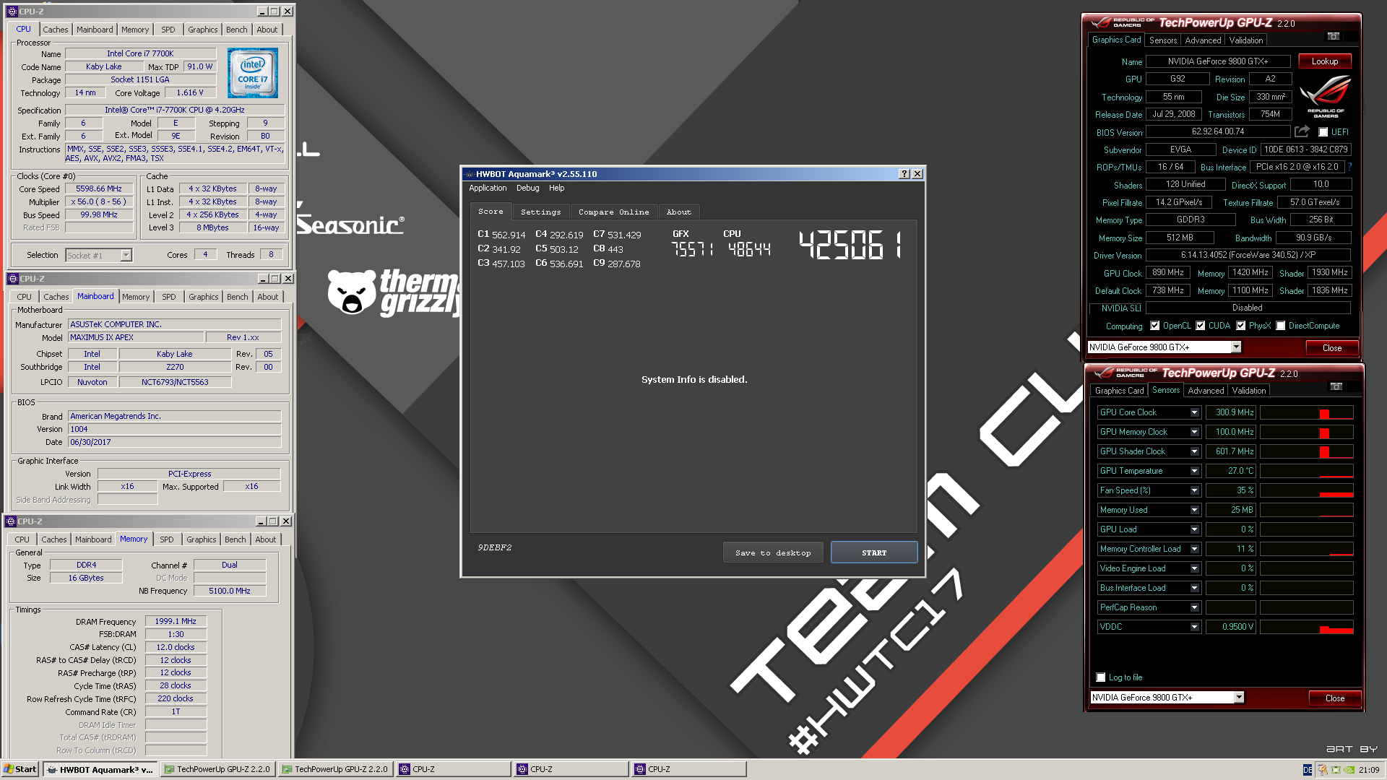This screenshot has width=1387, height=780.
Task: Open the SPD tab in Memory CPU-Z window
Action: click(x=166, y=539)
